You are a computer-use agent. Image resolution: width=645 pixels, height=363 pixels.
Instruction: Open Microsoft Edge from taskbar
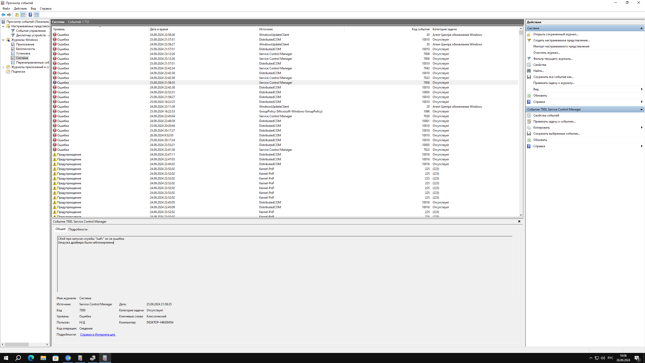[x=31, y=358]
